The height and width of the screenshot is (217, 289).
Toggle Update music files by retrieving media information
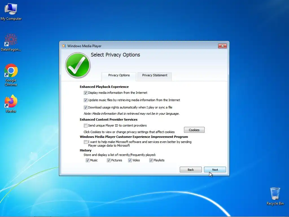coord(86,100)
